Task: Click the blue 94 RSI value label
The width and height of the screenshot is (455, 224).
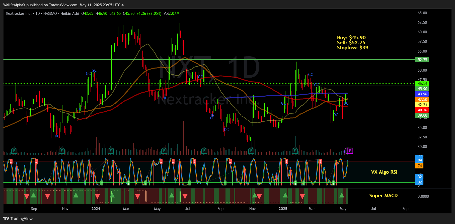Action: click(420, 160)
